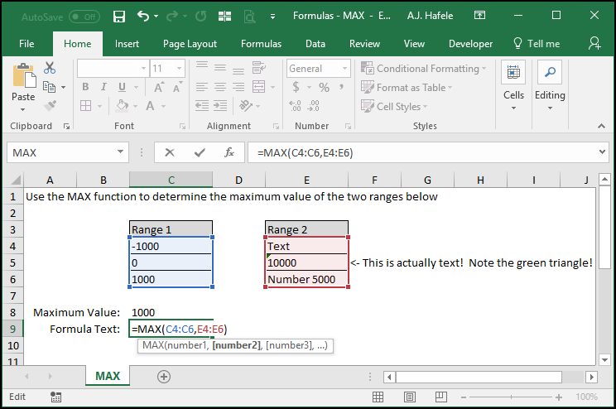Open the Cell Styles dropdown

pos(394,106)
